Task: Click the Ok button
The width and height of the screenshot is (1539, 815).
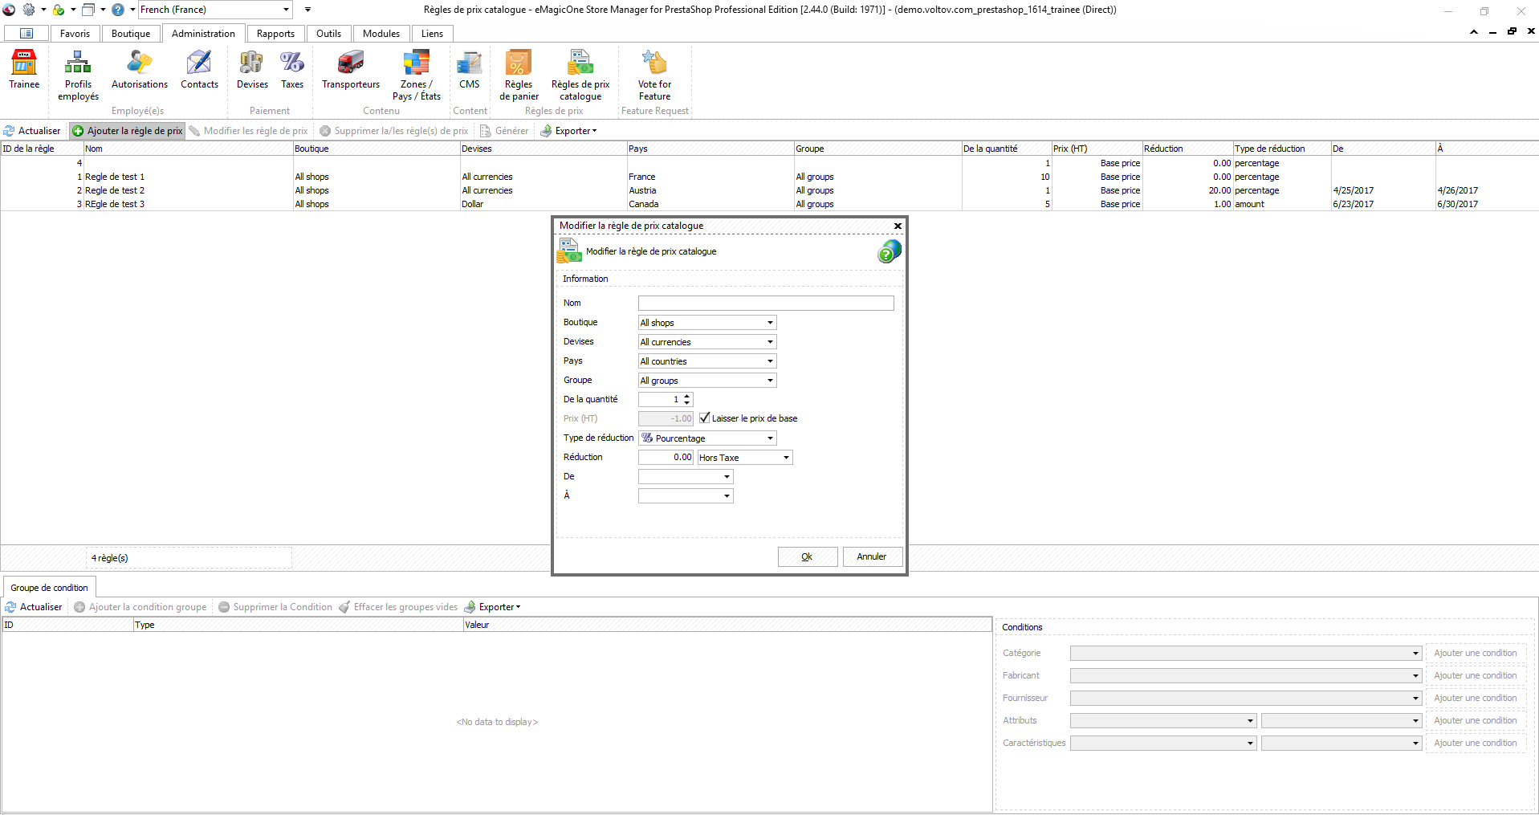Action: 808,556
